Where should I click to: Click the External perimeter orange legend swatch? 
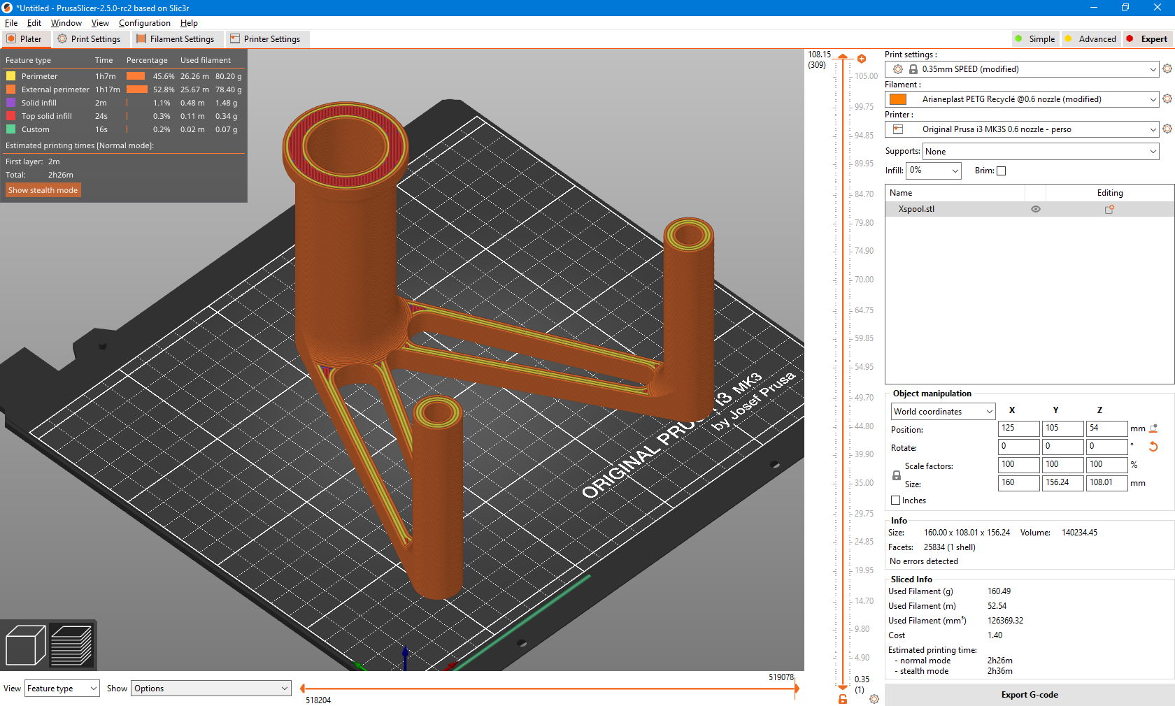tap(11, 89)
